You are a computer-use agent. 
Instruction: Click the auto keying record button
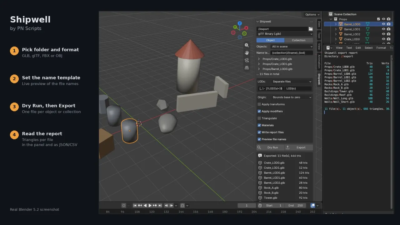point(124,205)
